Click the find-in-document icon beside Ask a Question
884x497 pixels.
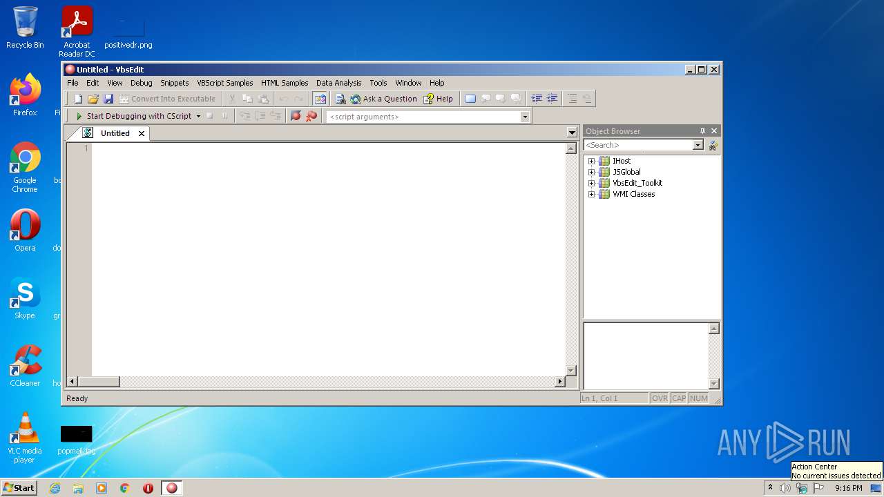click(340, 99)
